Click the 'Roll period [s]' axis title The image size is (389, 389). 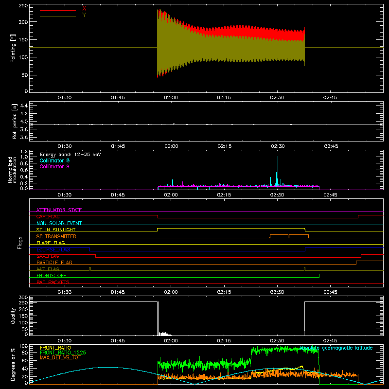14,121
